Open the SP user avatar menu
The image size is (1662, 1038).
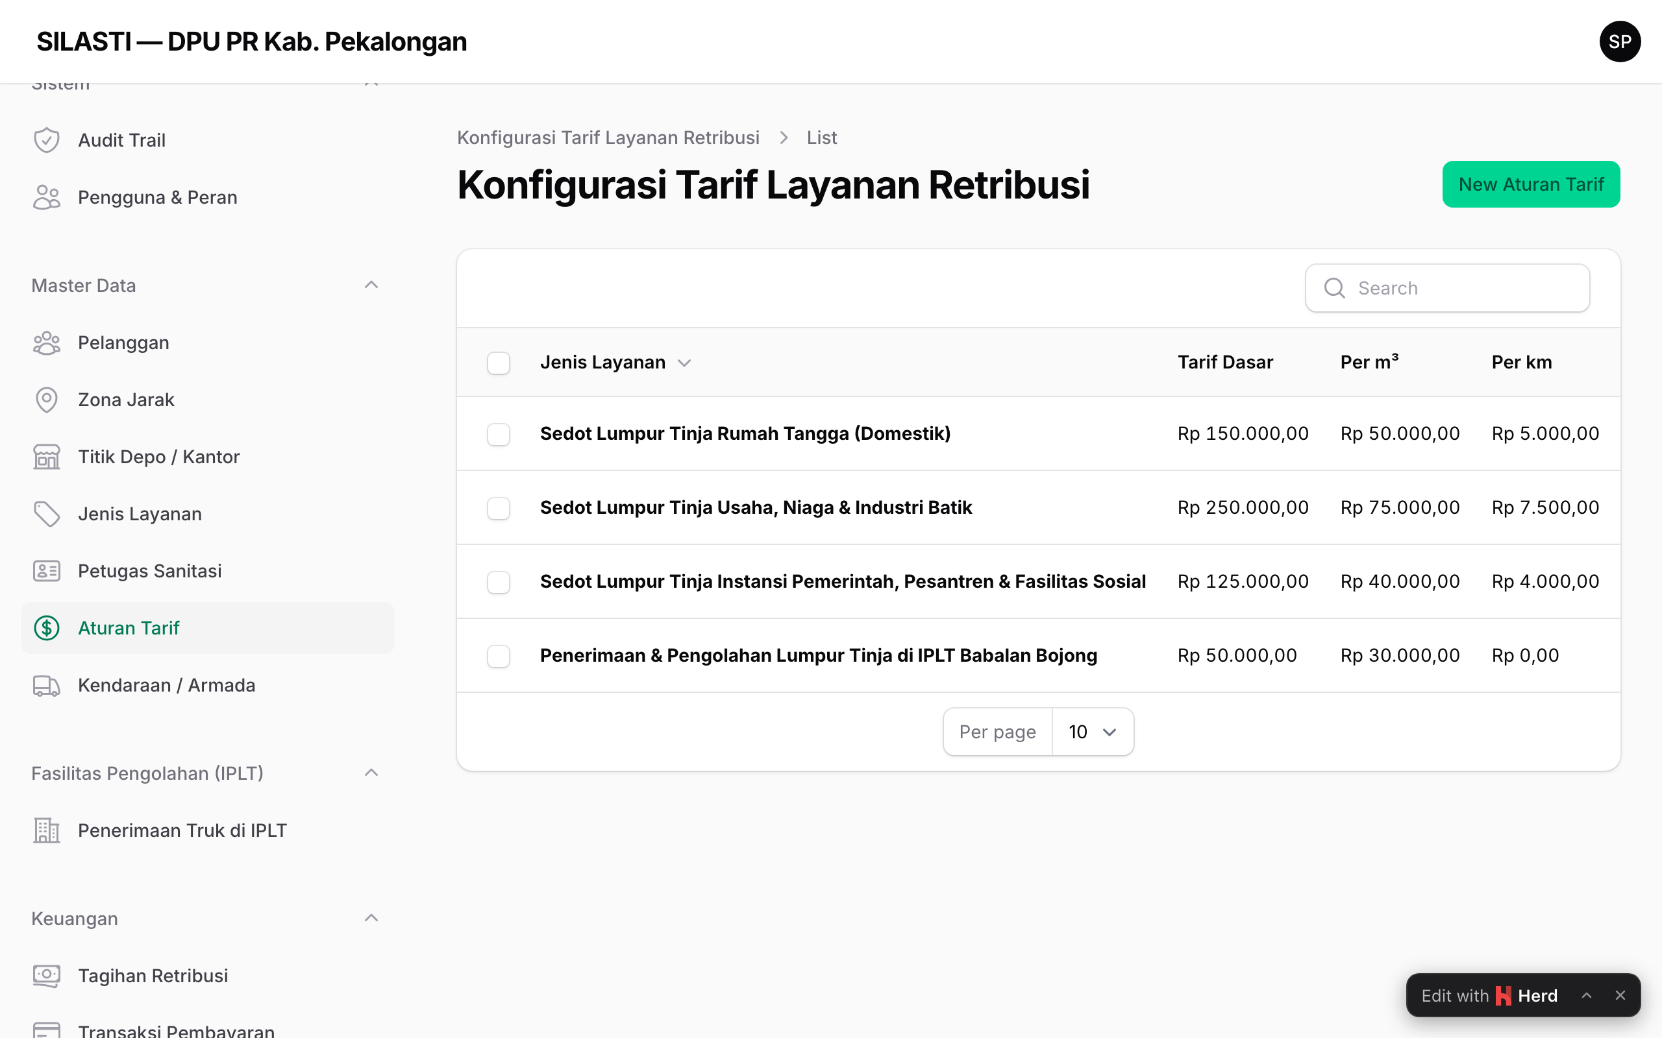(1620, 41)
